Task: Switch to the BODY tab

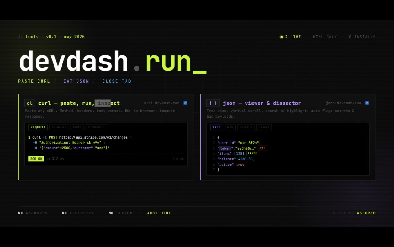Action: (x=77, y=127)
